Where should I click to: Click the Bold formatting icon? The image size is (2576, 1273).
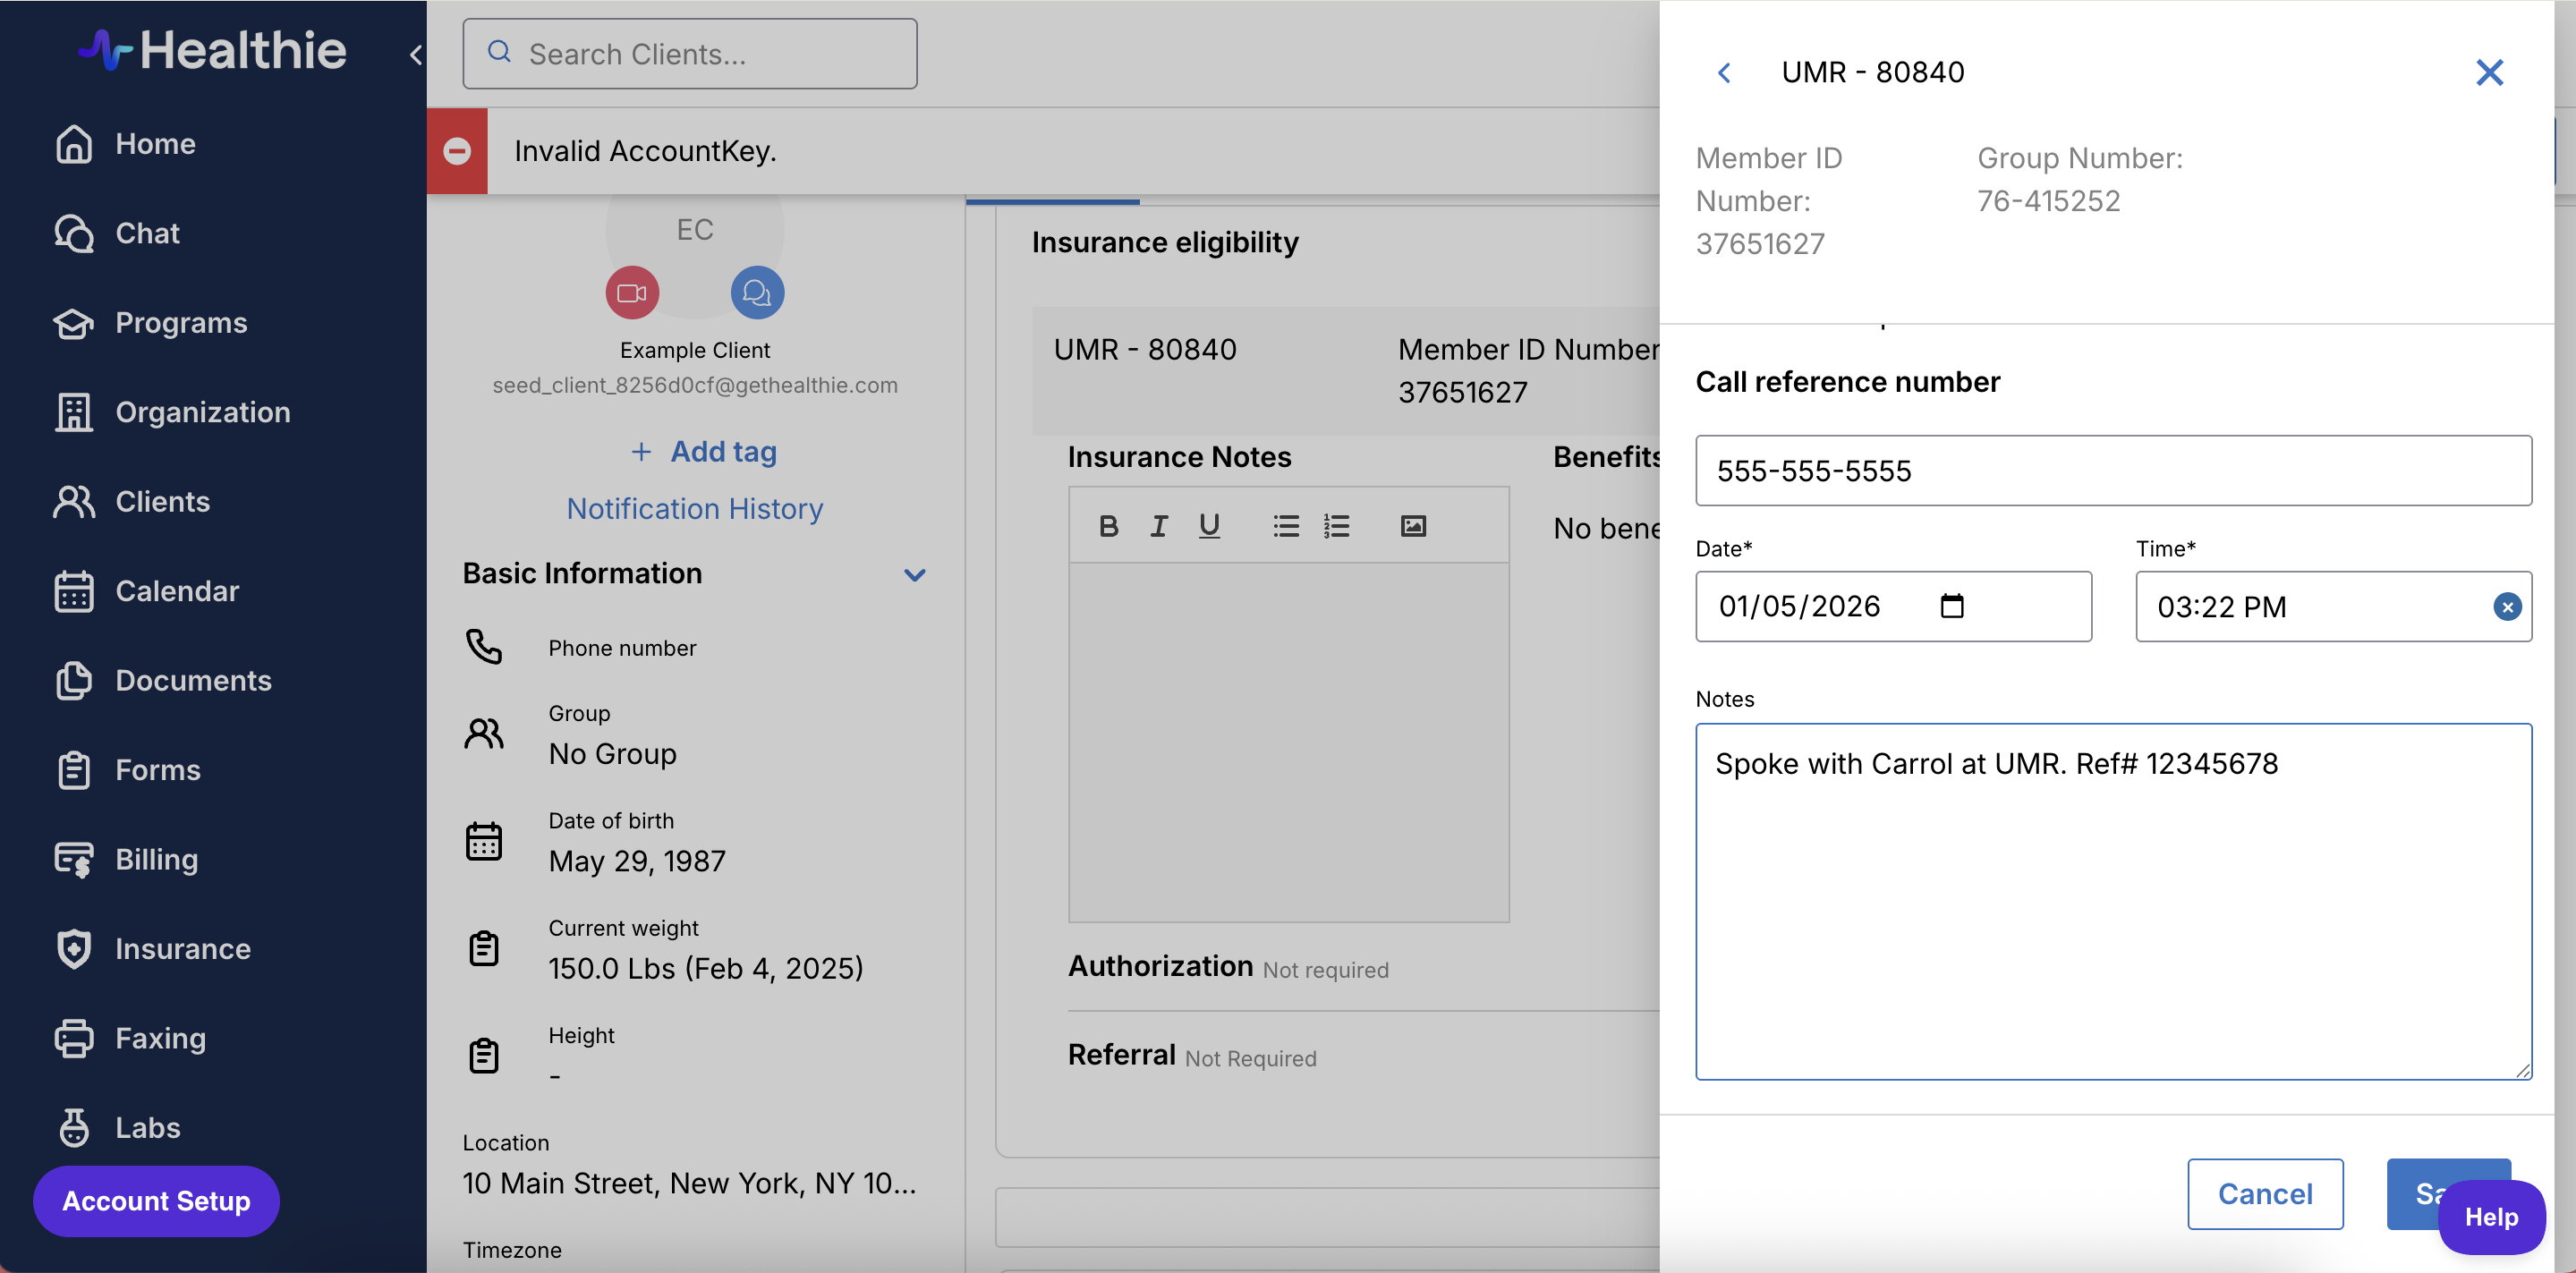[1108, 526]
